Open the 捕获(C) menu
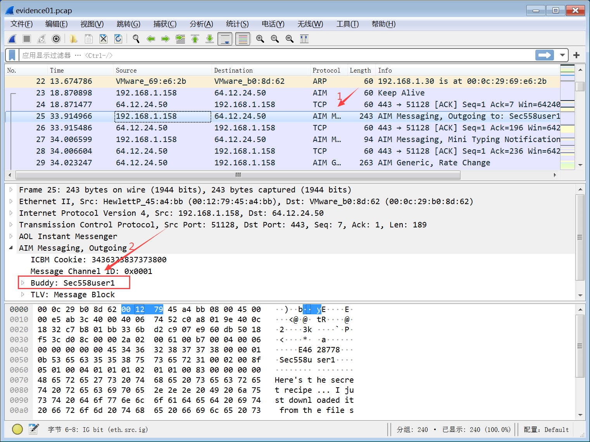 click(x=165, y=24)
